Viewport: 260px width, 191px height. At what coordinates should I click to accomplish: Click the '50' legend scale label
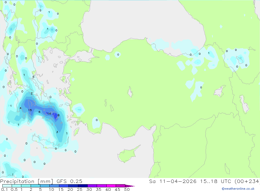coord(127,189)
